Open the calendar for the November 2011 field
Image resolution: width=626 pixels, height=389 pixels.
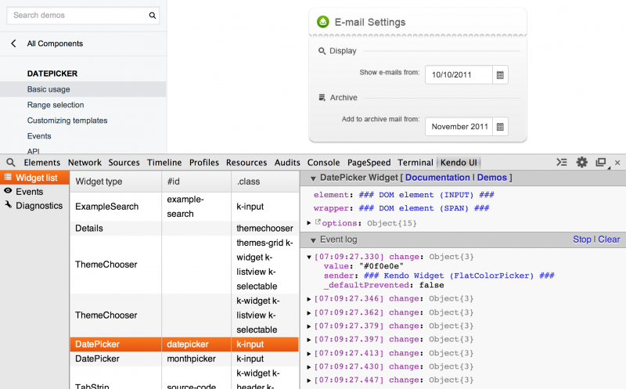(500, 127)
